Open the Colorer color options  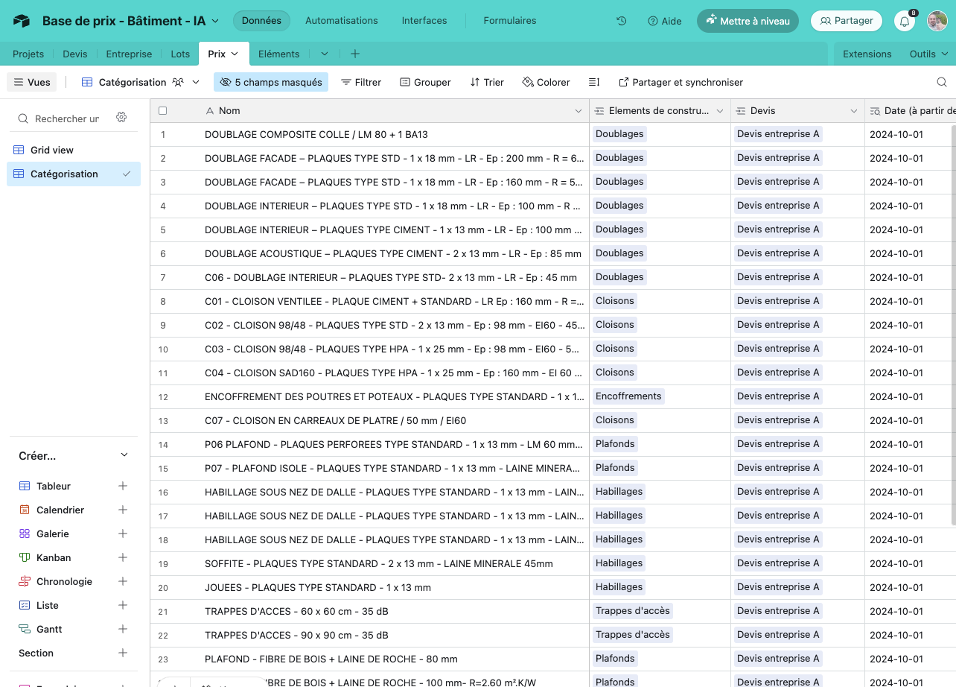click(546, 82)
